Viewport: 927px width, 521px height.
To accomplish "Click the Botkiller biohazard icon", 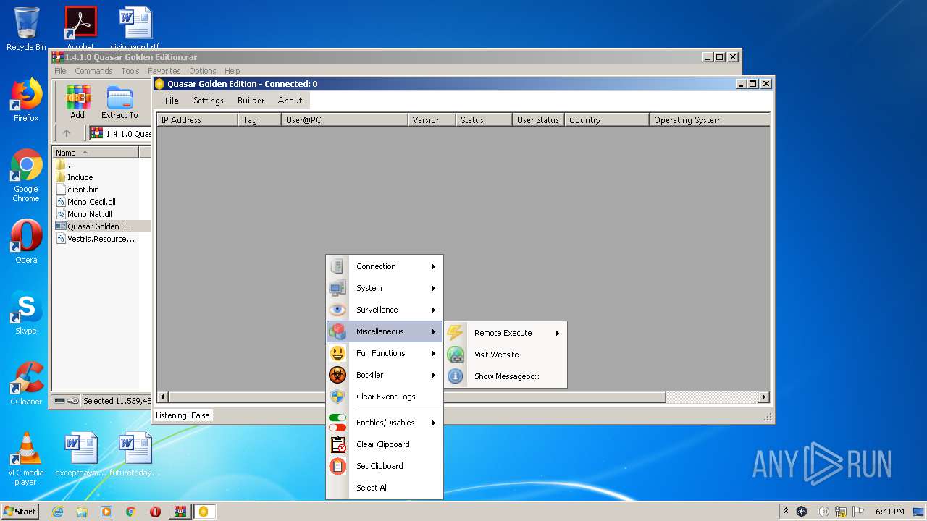I will [x=337, y=375].
